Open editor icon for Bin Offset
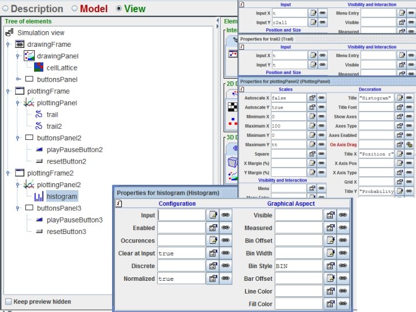The image size is (416, 312). tap(330, 240)
